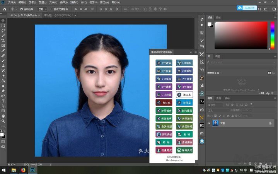This screenshot has width=278, height=174.
Task: Select the Lasso tool
Action: (x=3, y=30)
